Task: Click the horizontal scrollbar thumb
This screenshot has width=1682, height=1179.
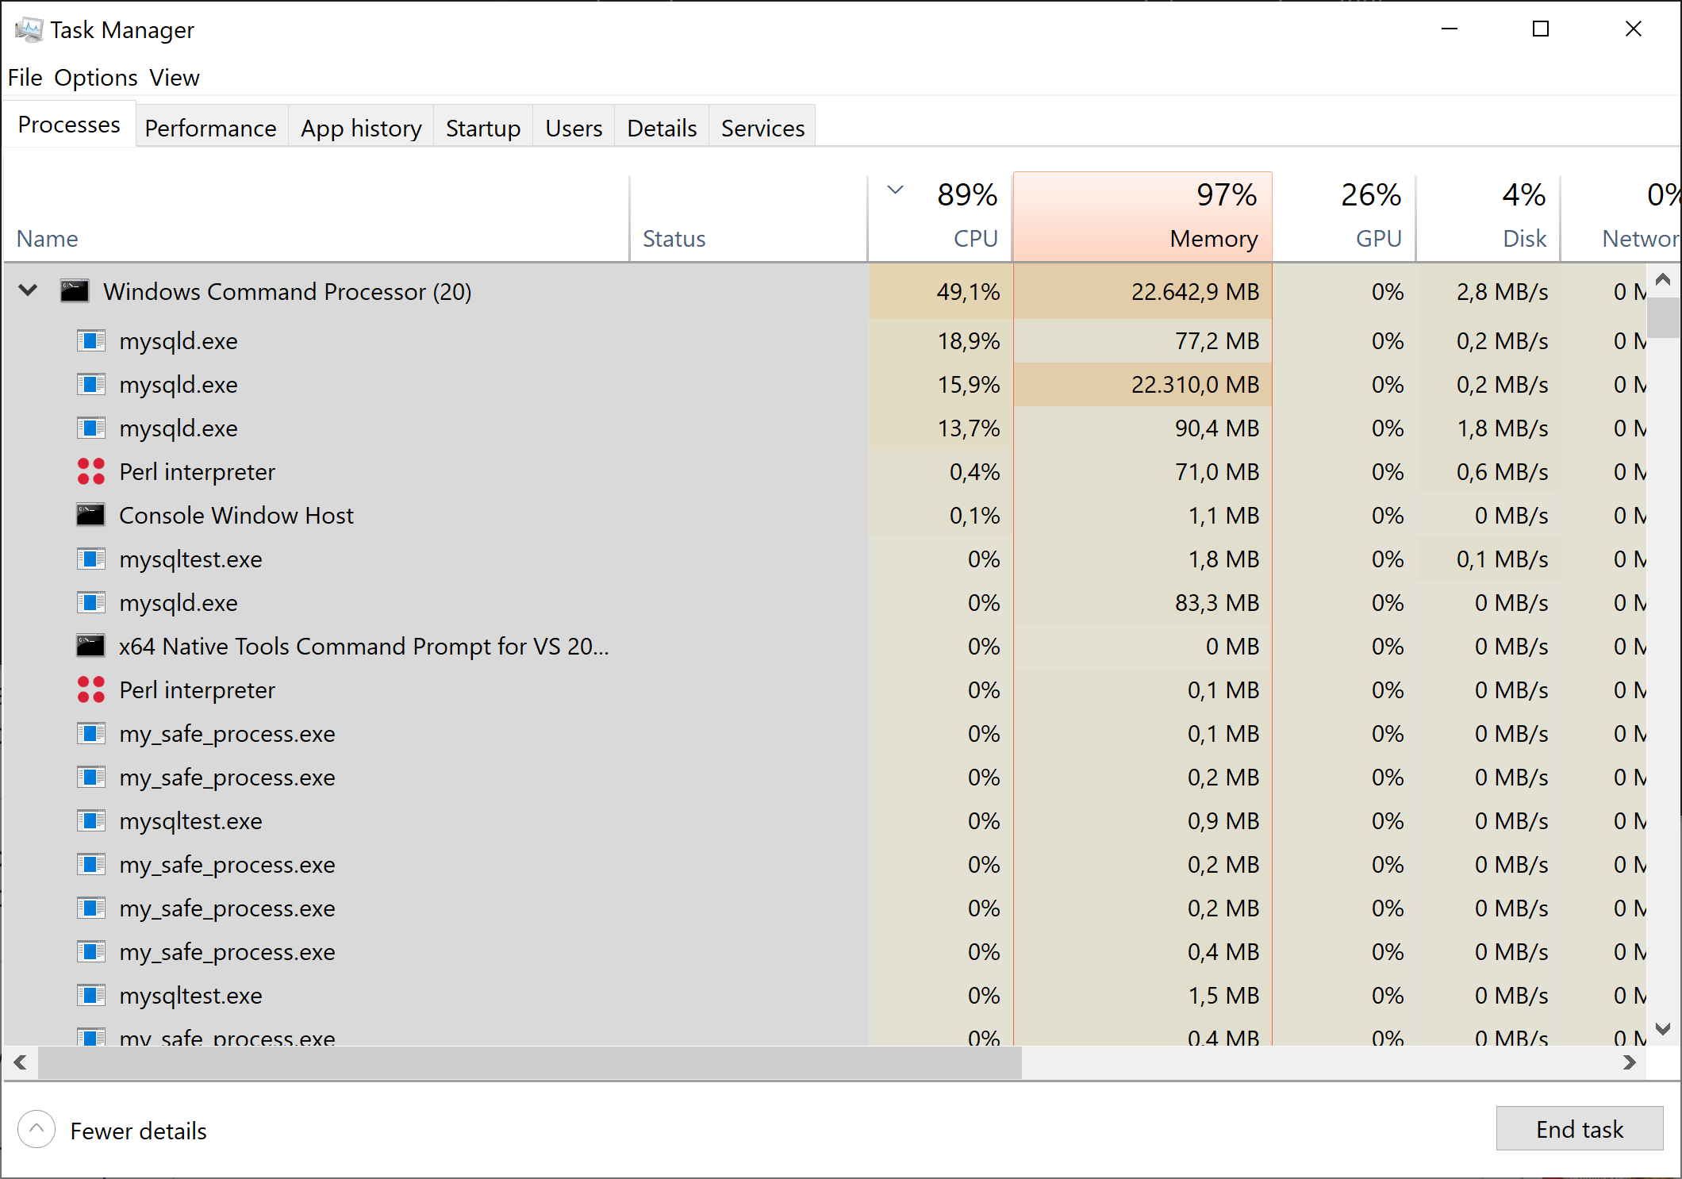Action: [x=528, y=1062]
